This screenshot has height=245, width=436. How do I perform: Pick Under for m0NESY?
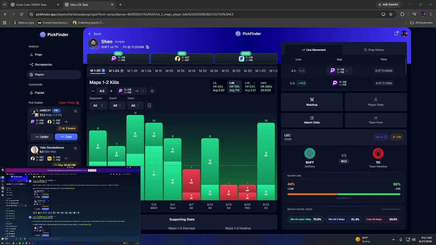coord(42,137)
